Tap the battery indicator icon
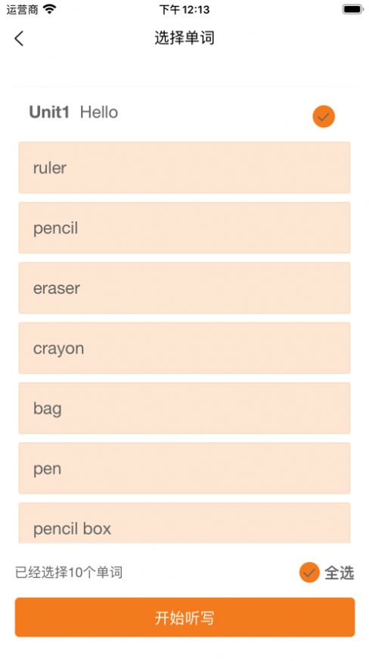369x661 pixels. [x=352, y=9]
